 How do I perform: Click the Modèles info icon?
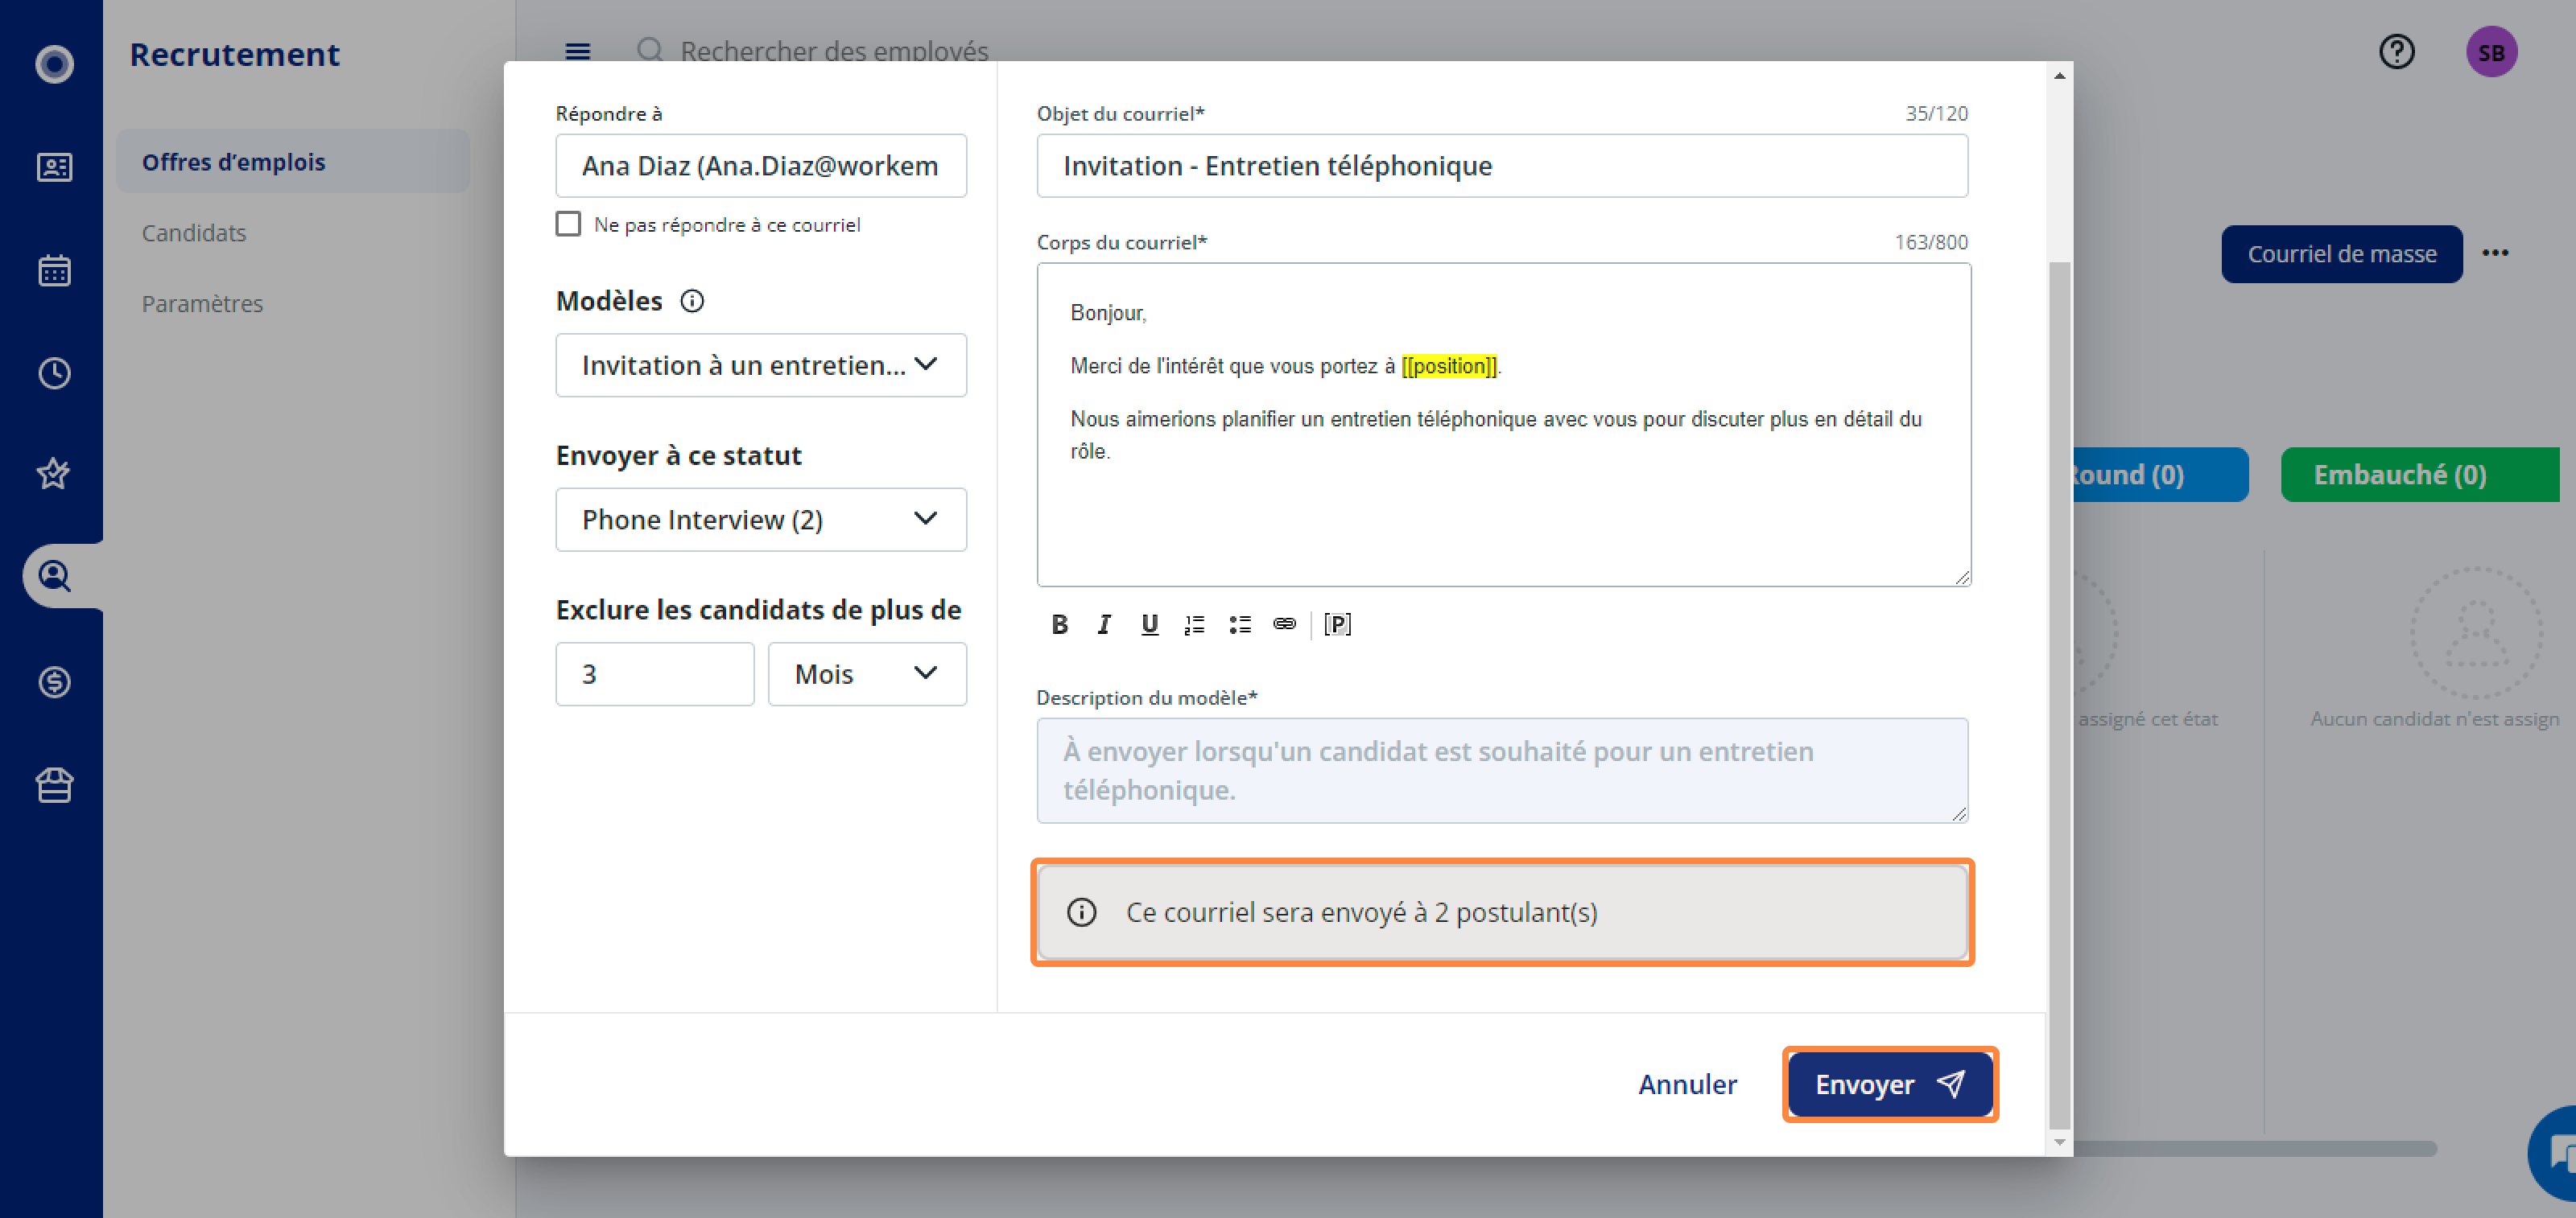click(x=692, y=301)
